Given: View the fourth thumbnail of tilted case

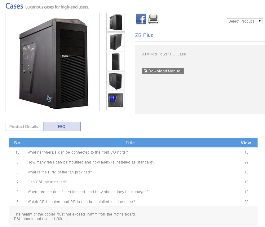Looking at the screenshot, I should (116, 81).
